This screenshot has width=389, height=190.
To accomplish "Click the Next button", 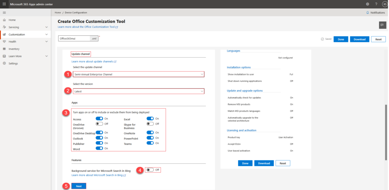I will (79, 186).
